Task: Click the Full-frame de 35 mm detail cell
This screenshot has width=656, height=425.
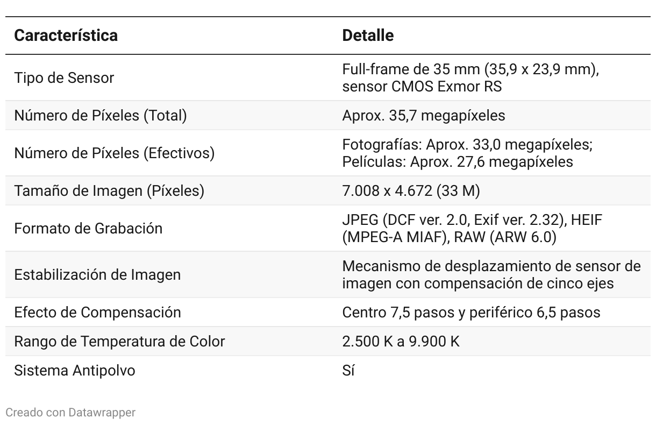Action: [470, 77]
